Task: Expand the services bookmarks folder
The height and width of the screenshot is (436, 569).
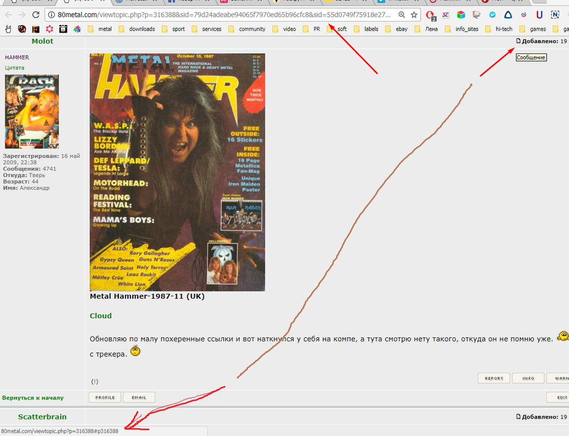Action: coord(206,29)
